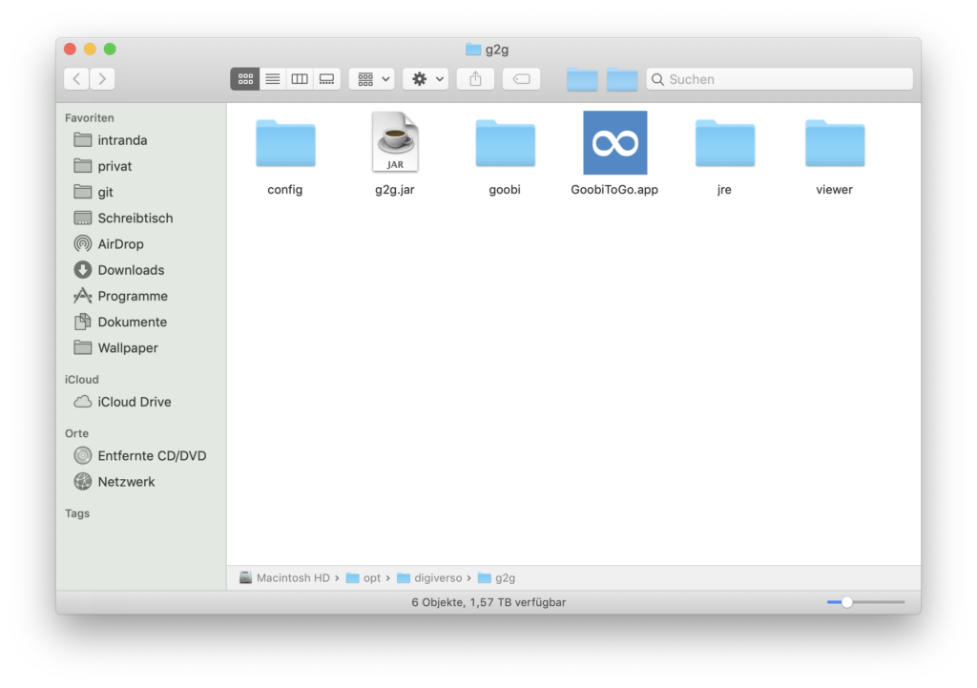Select the g2g.jar Java archive file
The height and width of the screenshot is (688, 977).
(395, 142)
